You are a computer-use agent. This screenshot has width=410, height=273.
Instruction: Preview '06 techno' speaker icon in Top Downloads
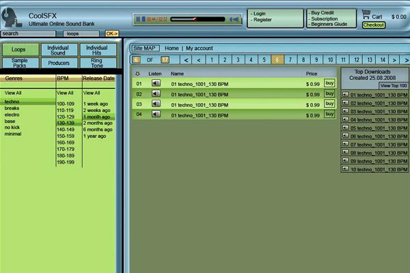pos(345,136)
